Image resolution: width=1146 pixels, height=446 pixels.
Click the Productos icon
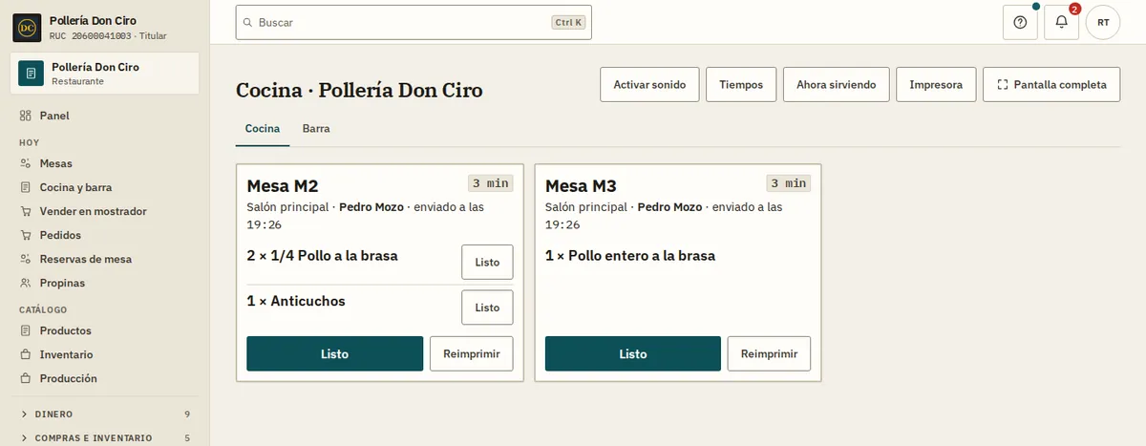pyautogui.click(x=26, y=330)
